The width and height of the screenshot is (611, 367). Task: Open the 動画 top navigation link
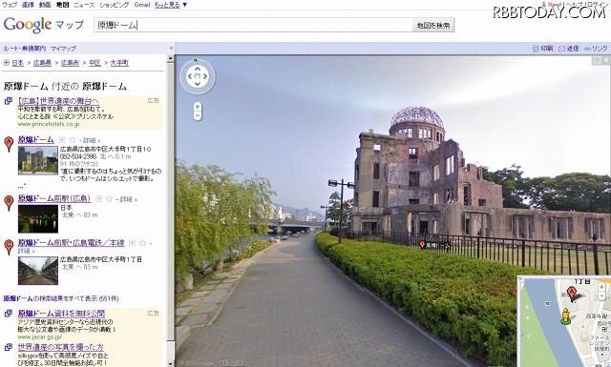pos(45,5)
